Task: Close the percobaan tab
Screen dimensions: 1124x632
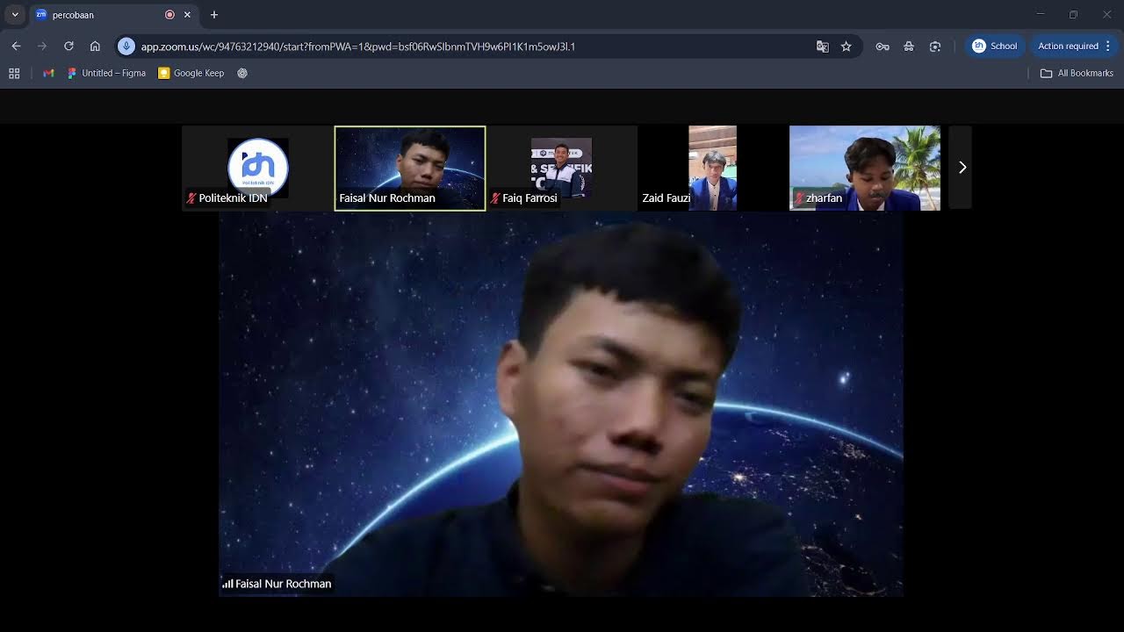Action: click(187, 15)
